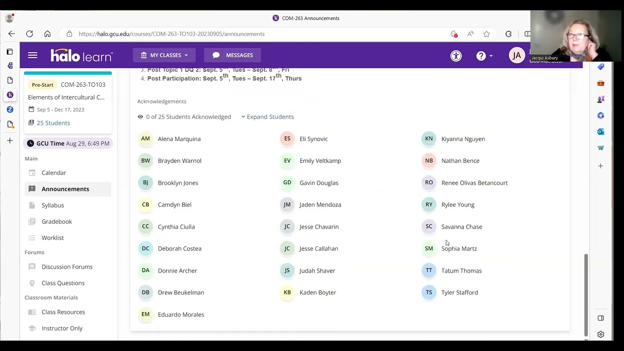Click the favorites star icon in address bar
624x351 pixels.
pos(487,34)
